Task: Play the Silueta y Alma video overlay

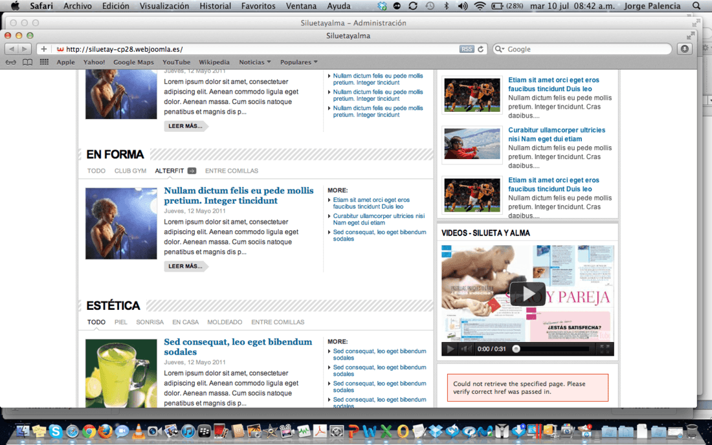Action: (x=527, y=294)
